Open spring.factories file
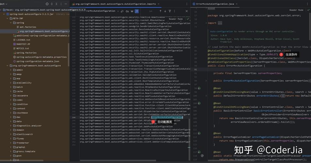This screenshot has height=163, width=311. coord(25,53)
